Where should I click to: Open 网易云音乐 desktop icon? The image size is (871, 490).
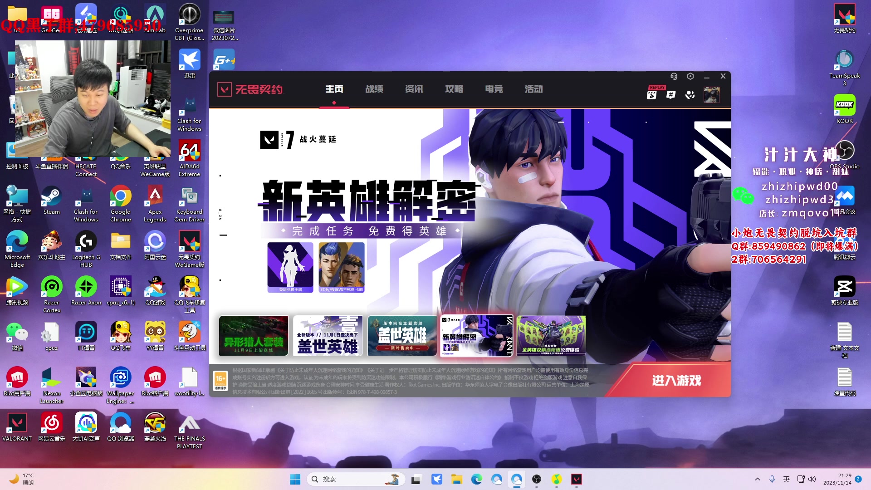(52, 426)
